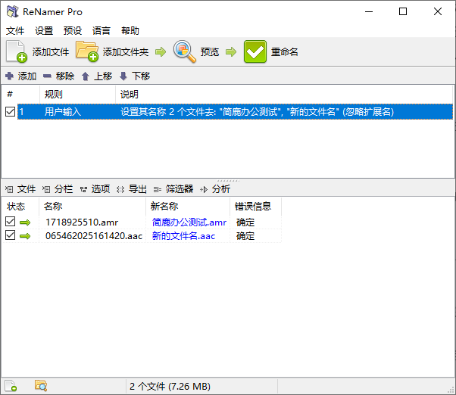Screen dimensions: 456x395
Task: Click 确定 in the 1718925510.amr row
Action: 245,222
